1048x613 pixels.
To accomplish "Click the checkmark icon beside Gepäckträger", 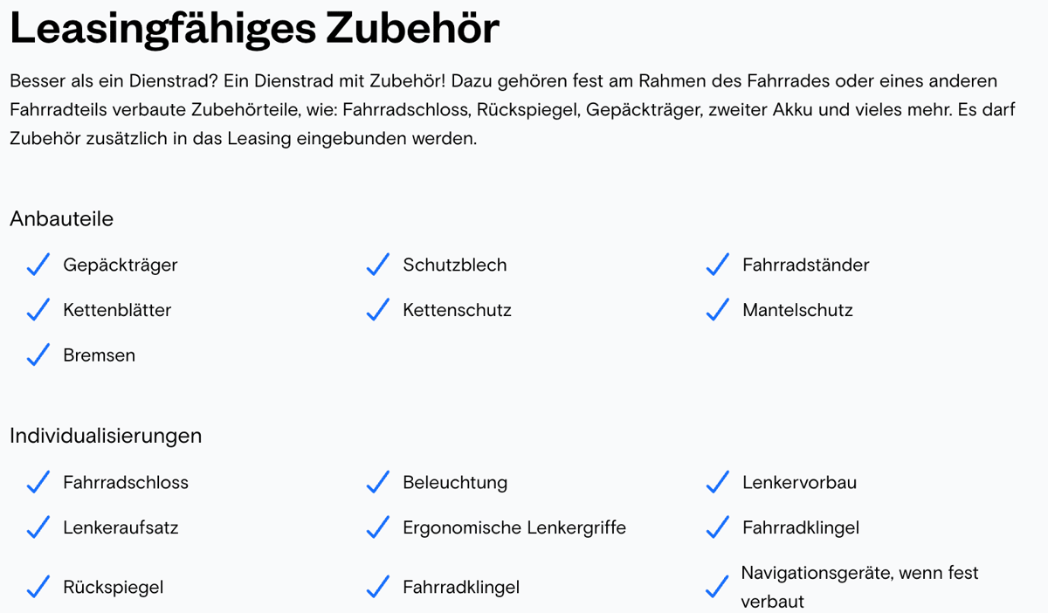I will point(38,265).
